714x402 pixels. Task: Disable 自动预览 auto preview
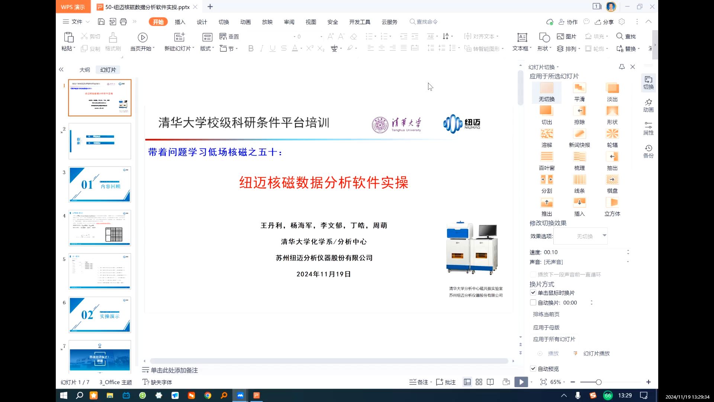tap(533, 368)
